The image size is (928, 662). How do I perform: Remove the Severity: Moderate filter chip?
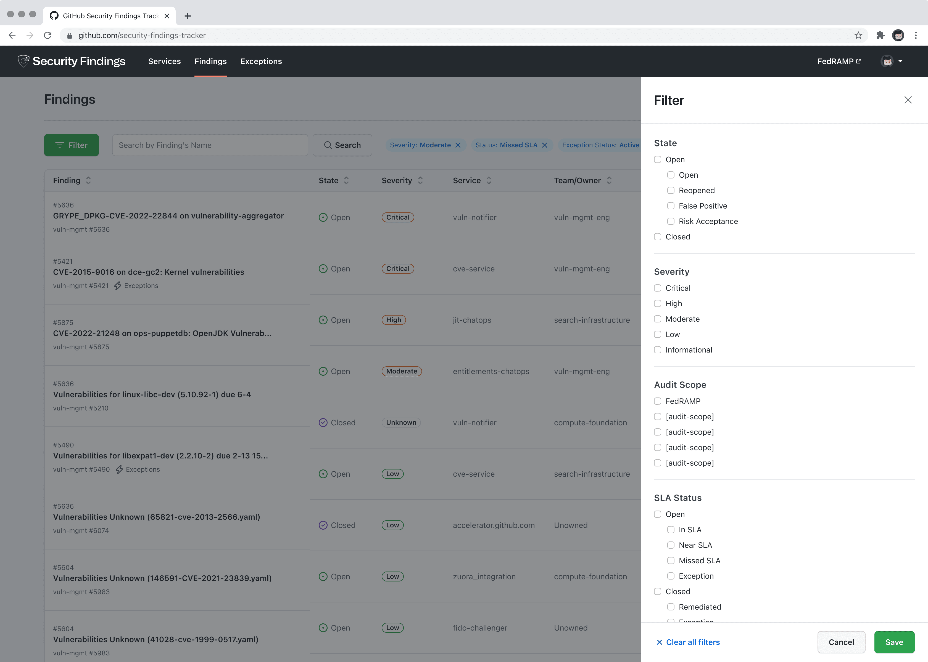pyautogui.click(x=458, y=145)
